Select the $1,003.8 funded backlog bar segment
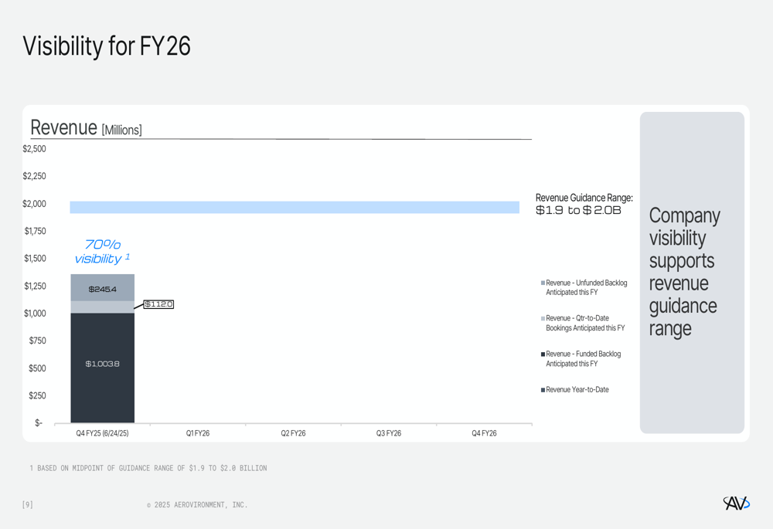 pyautogui.click(x=103, y=368)
